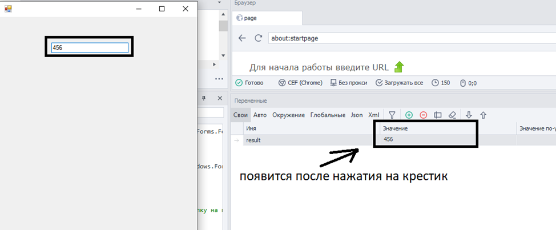Click the green up arrow beside the URL hint
The image size is (556, 230).
tap(399, 67)
